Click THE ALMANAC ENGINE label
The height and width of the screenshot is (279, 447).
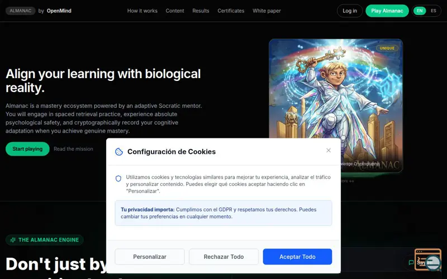[x=45, y=240]
